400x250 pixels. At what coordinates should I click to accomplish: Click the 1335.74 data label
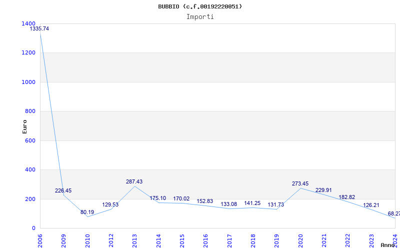(x=39, y=28)
